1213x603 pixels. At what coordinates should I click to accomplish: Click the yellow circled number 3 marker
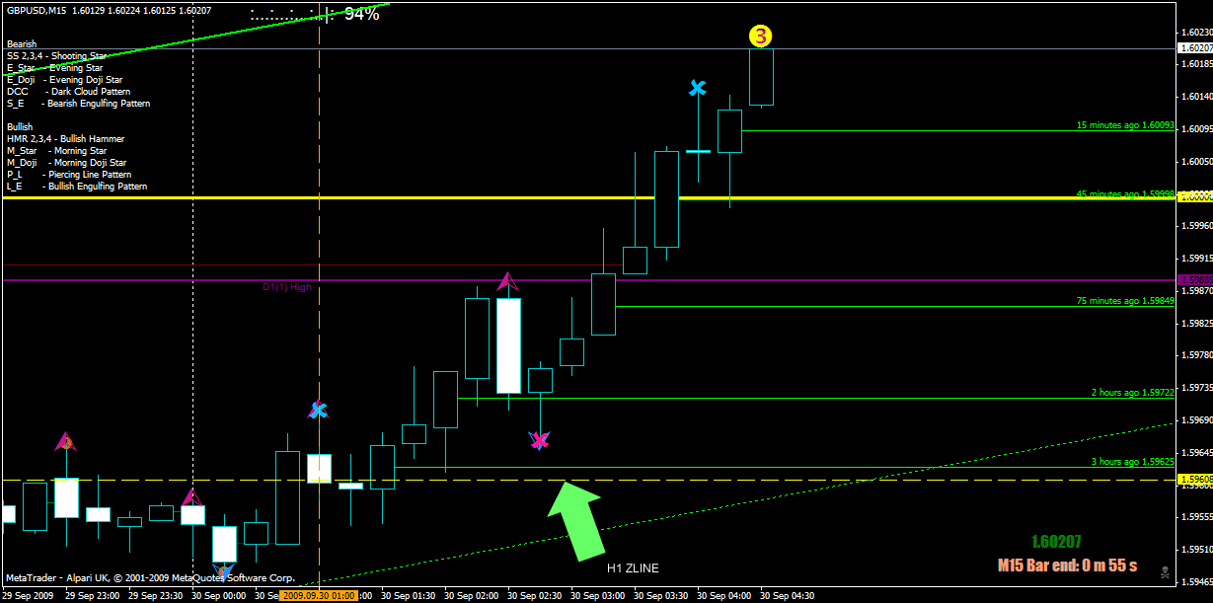[x=760, y=37]
